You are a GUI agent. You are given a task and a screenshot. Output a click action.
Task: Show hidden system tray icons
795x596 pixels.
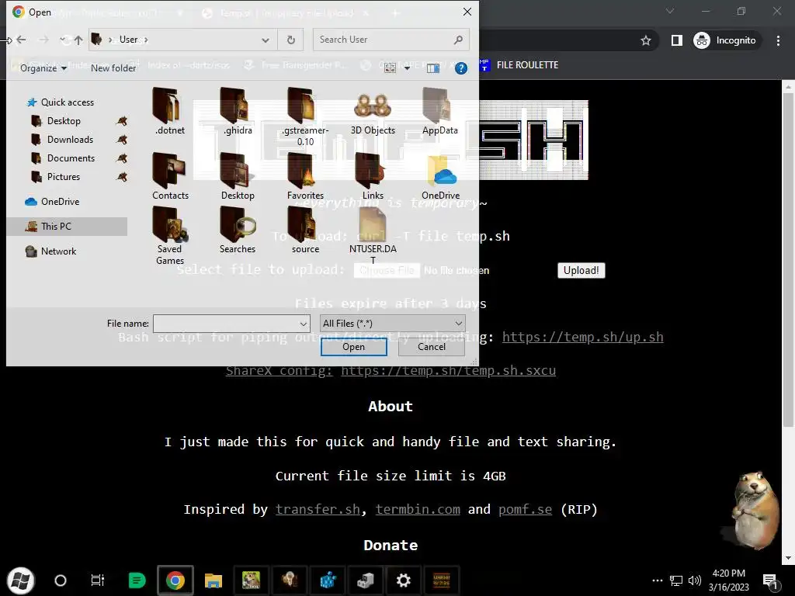[658, 580]
